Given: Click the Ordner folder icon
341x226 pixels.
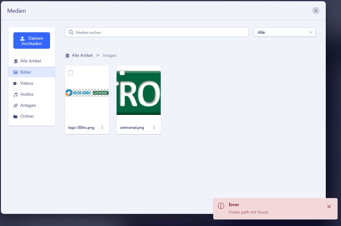Looking at the screenshot, I should point(16,117).
